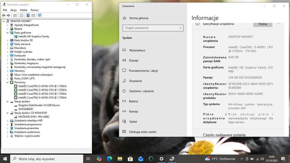Image resolution: width=290 pixels, height=163 pixels.
Task: Switch to Device Manager taskbar icon
Action: [x=172, y=159]
